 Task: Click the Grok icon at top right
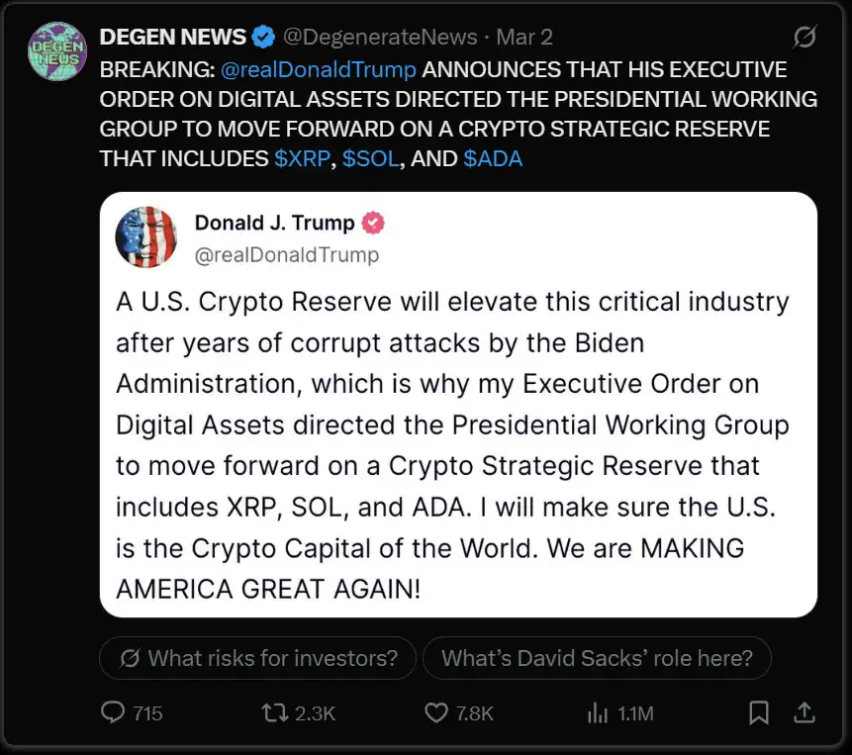(805, 38)
